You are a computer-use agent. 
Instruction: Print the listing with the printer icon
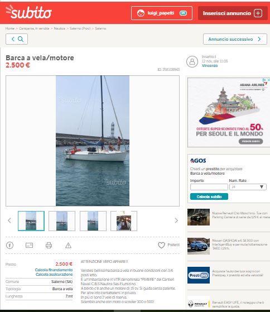pyautogui.click(x=49, y=246)
